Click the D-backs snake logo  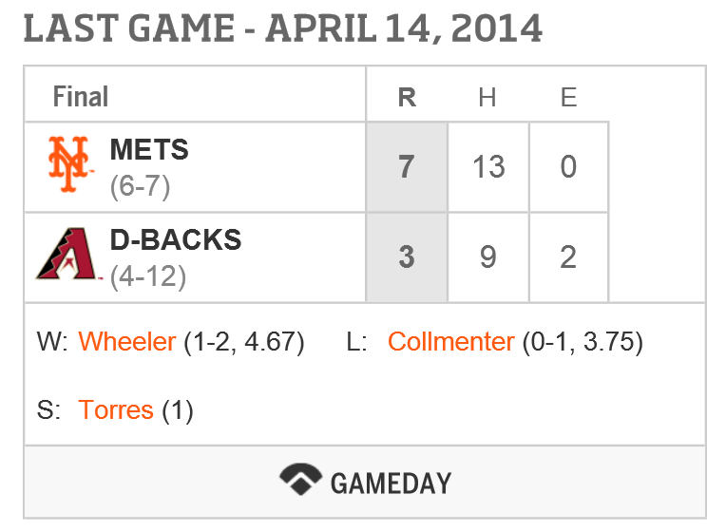click(x=69, y=256)
